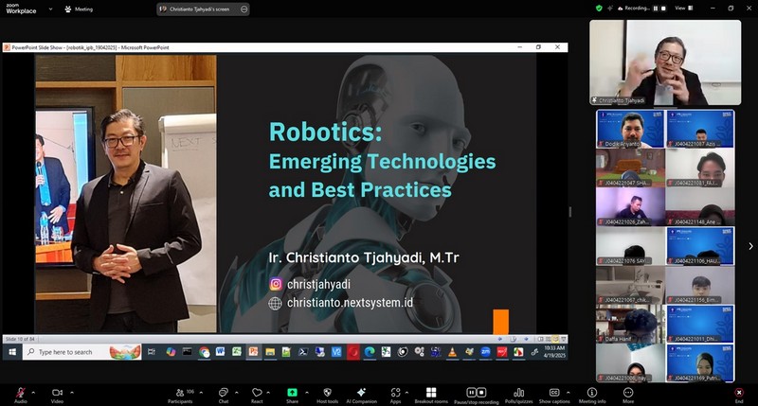
Task: Unmute the Audio microphone
Action: [20, 392]
